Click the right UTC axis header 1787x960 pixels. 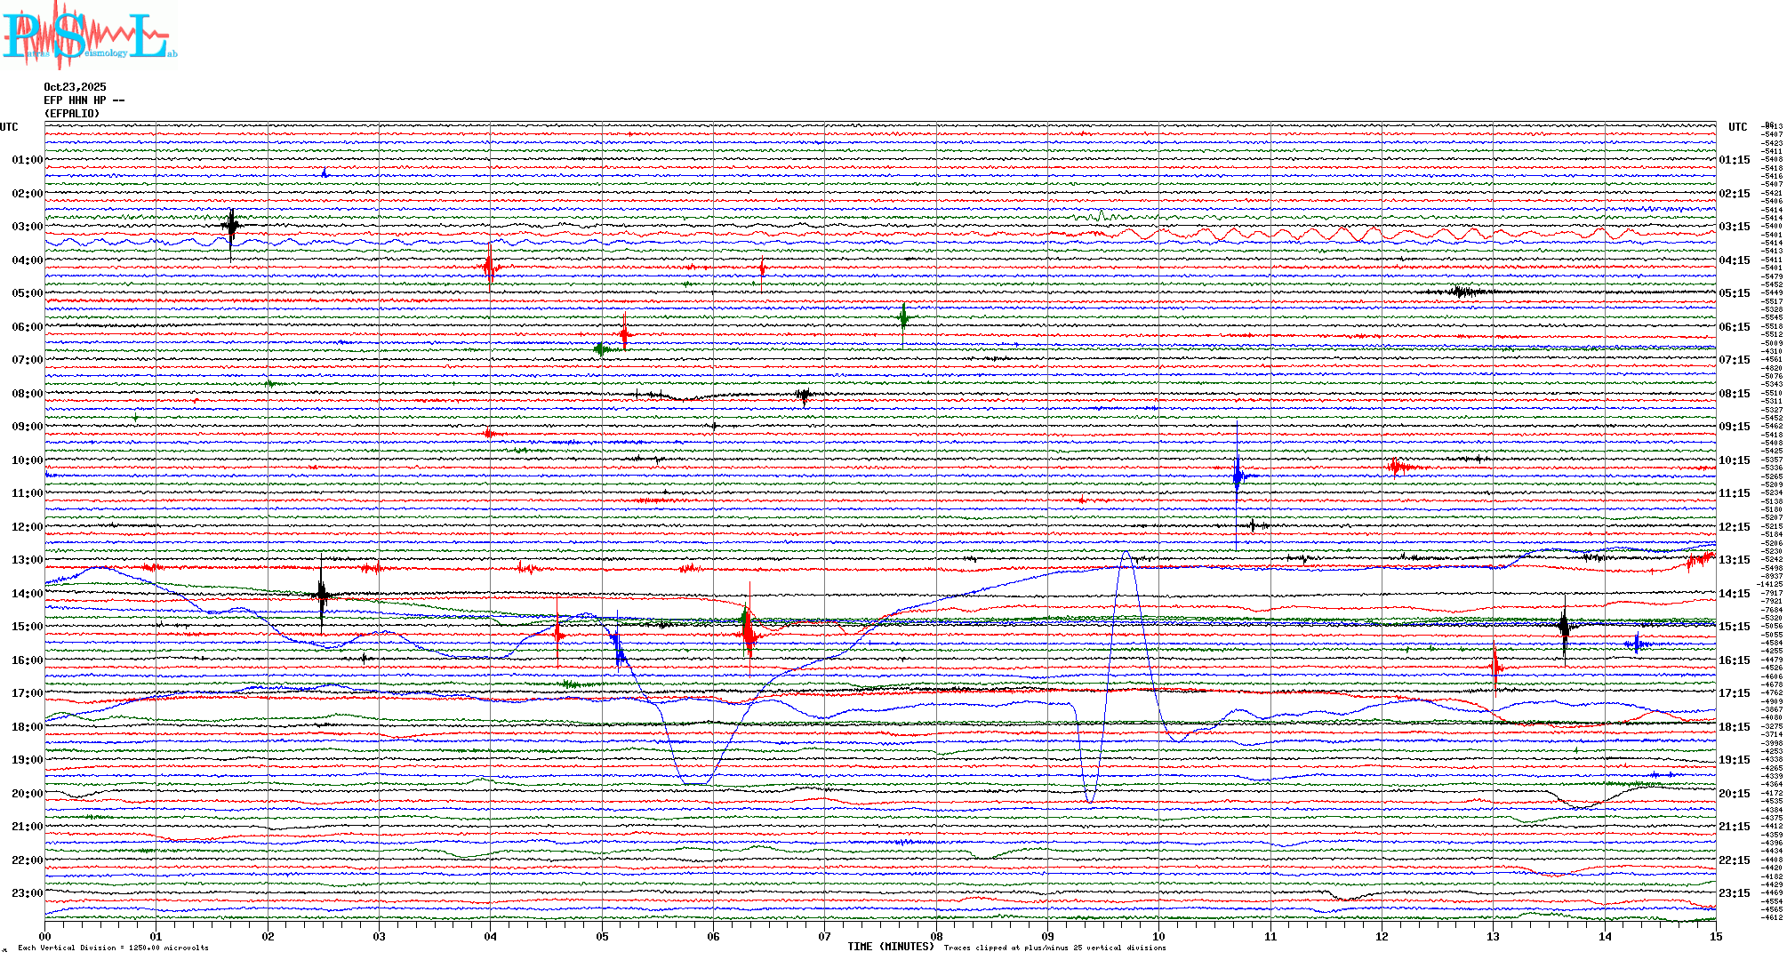click(x=1737, y=127)
